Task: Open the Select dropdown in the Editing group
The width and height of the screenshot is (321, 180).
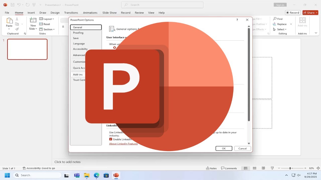Action: tap(280, 29)
